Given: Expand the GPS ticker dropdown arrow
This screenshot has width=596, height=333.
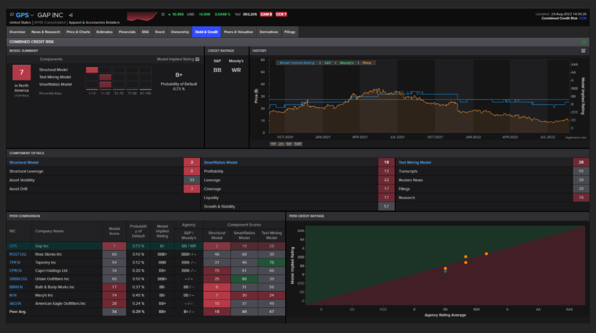Looking at the screenshot, I should coord(31,14).
